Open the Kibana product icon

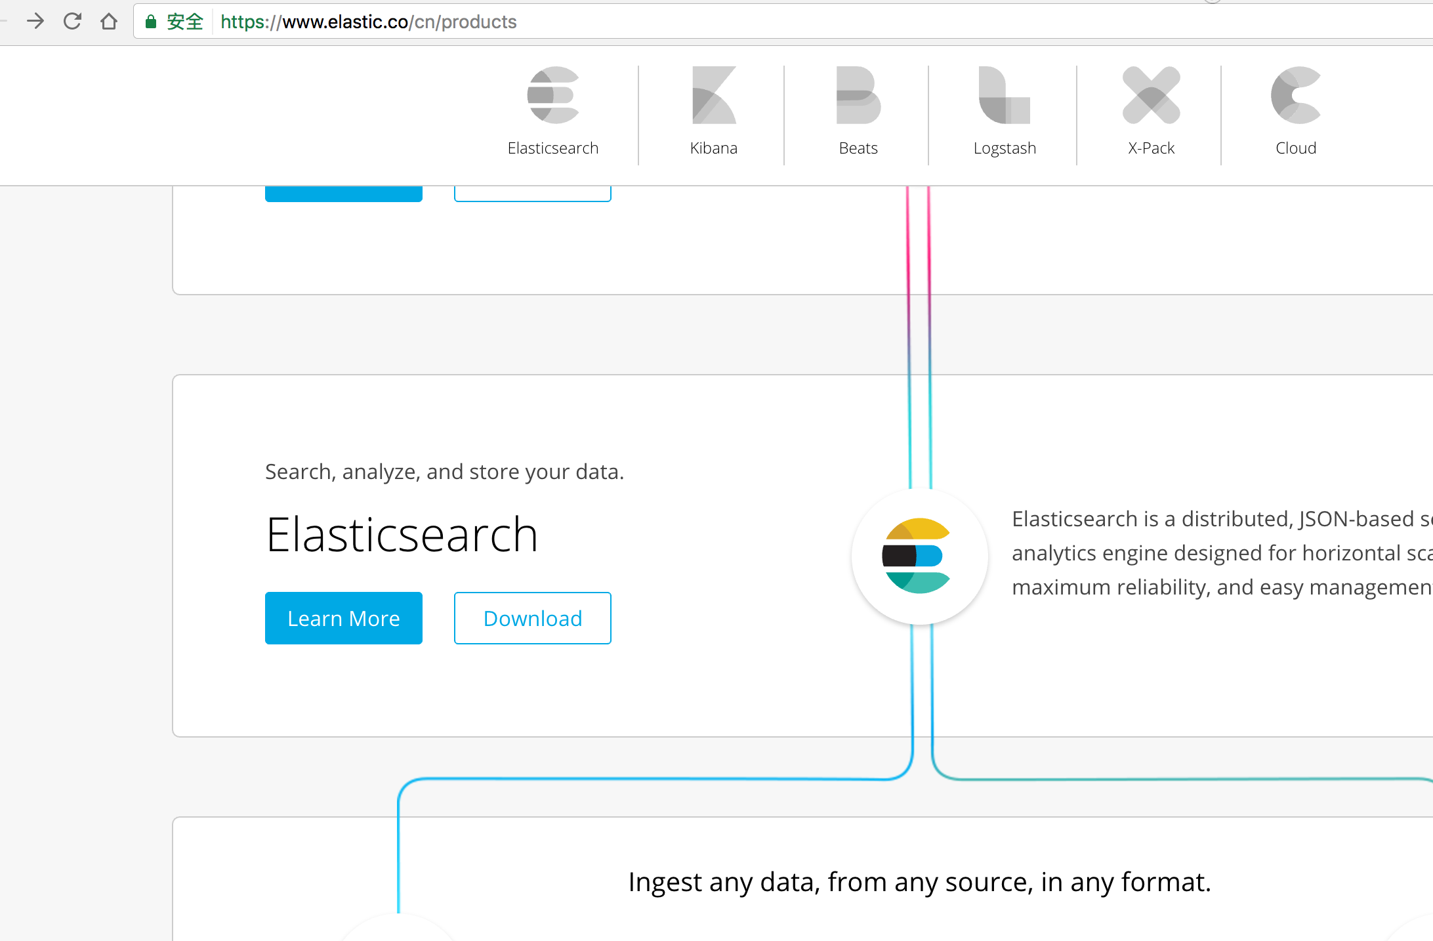click(713, 95)
